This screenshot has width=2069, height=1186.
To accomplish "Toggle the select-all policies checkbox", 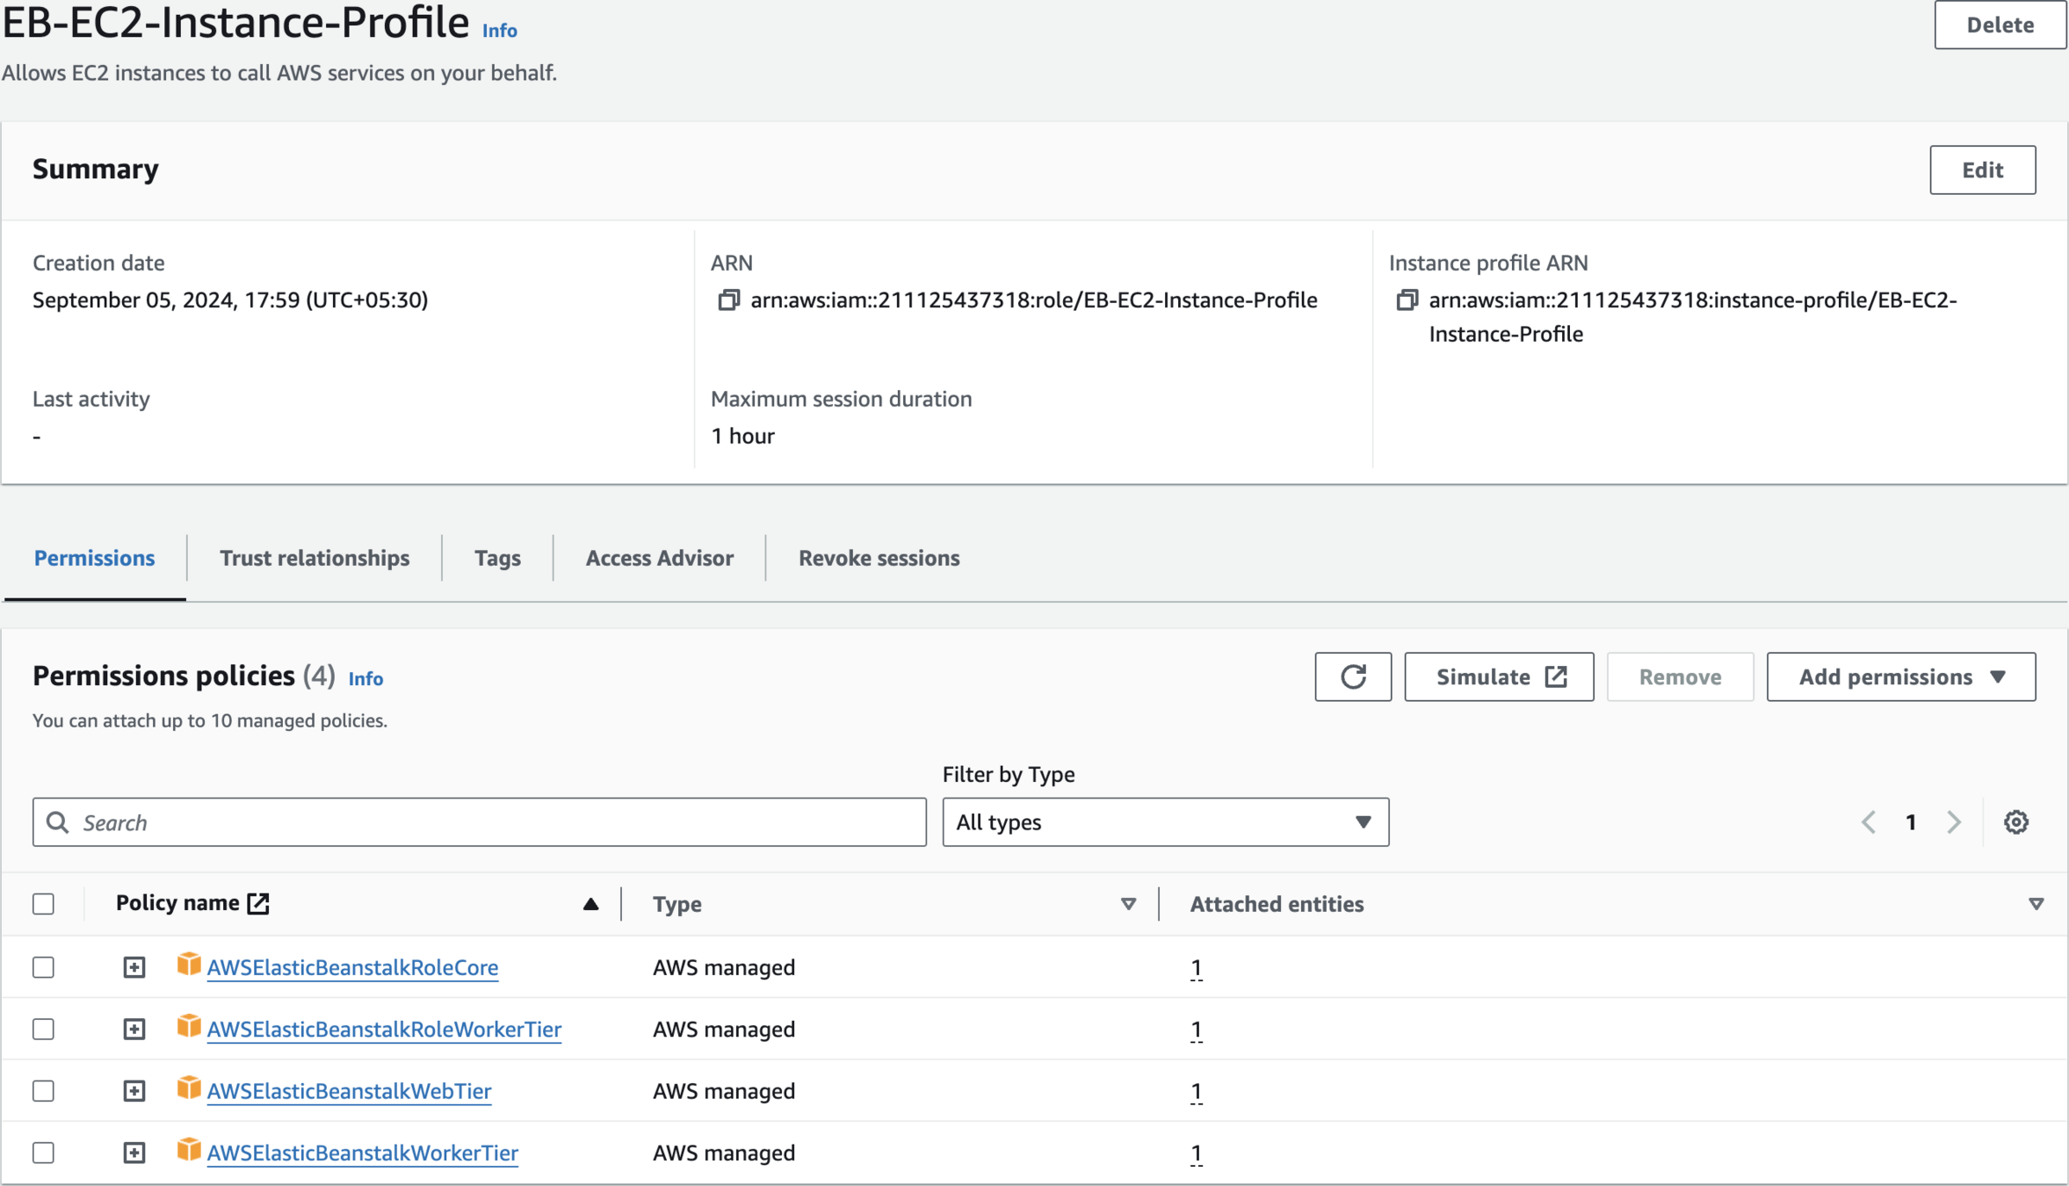I will (43, 904).
